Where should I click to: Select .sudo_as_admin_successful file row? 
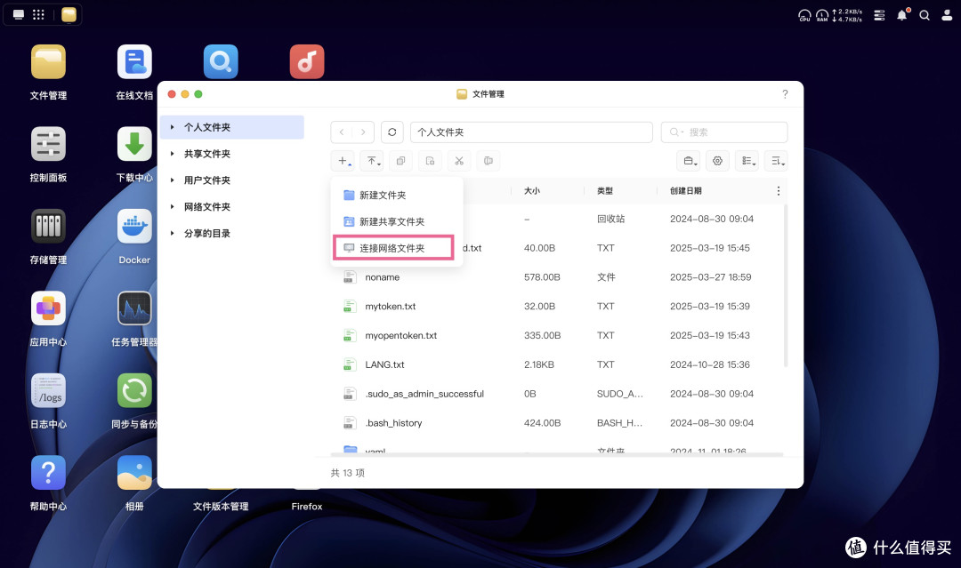click(557, 394)
